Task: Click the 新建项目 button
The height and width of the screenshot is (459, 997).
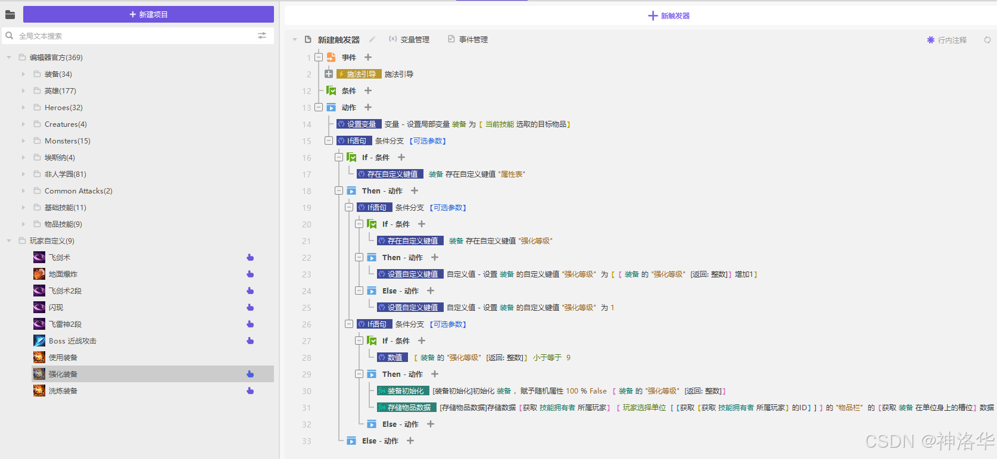Action: [148, 14]
